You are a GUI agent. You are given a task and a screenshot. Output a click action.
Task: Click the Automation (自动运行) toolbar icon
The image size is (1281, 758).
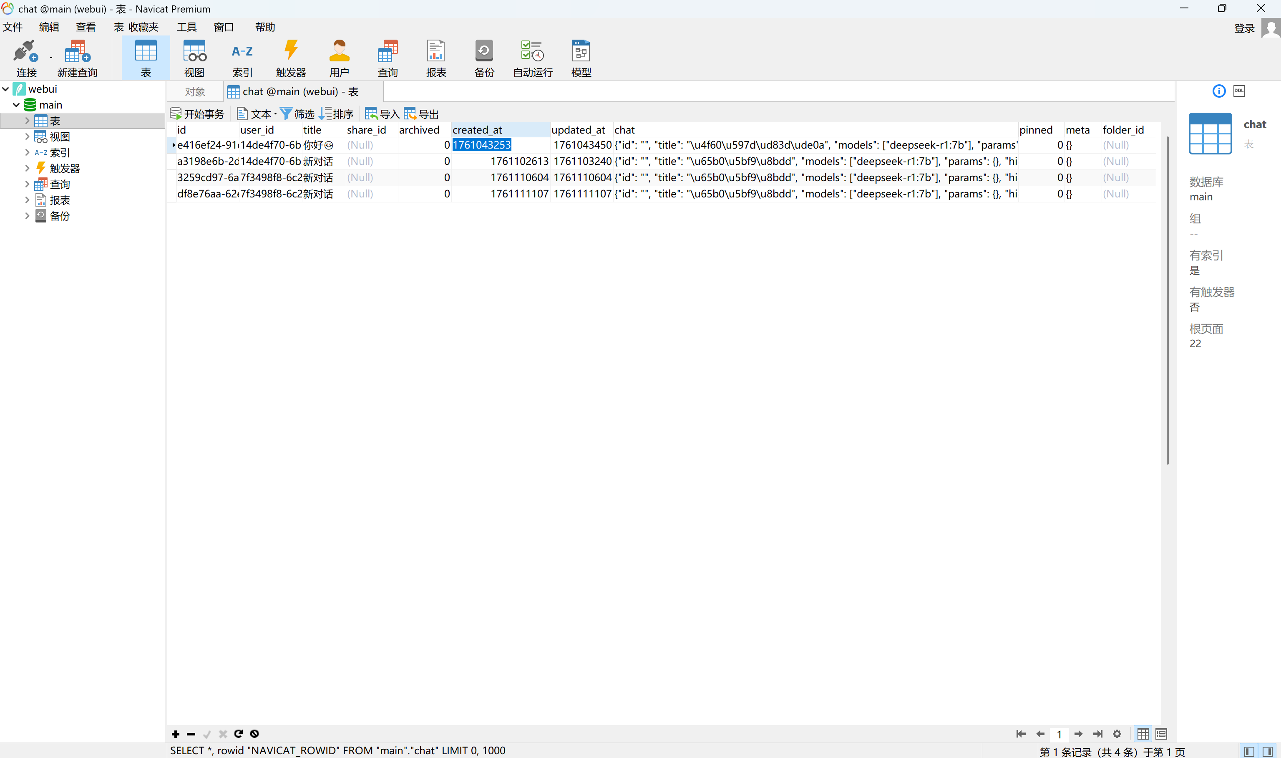tap(532, 58)
